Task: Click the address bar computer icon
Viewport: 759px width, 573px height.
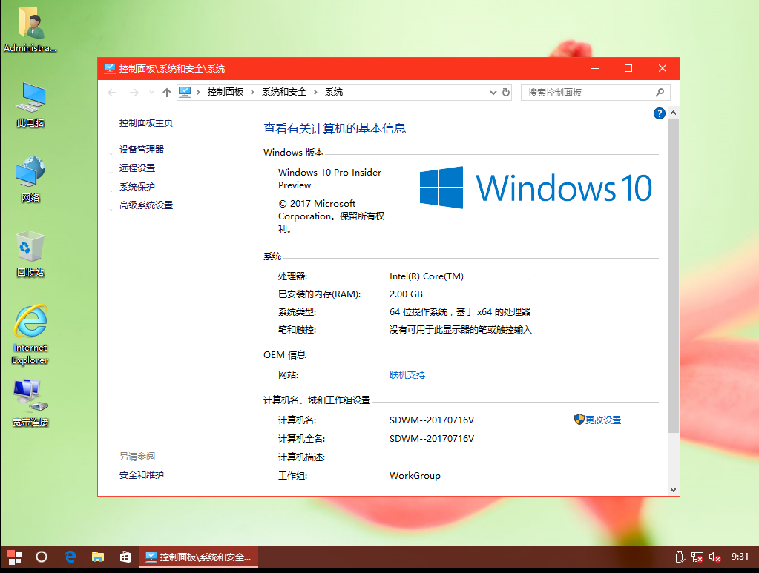Action: coord(185,92)
